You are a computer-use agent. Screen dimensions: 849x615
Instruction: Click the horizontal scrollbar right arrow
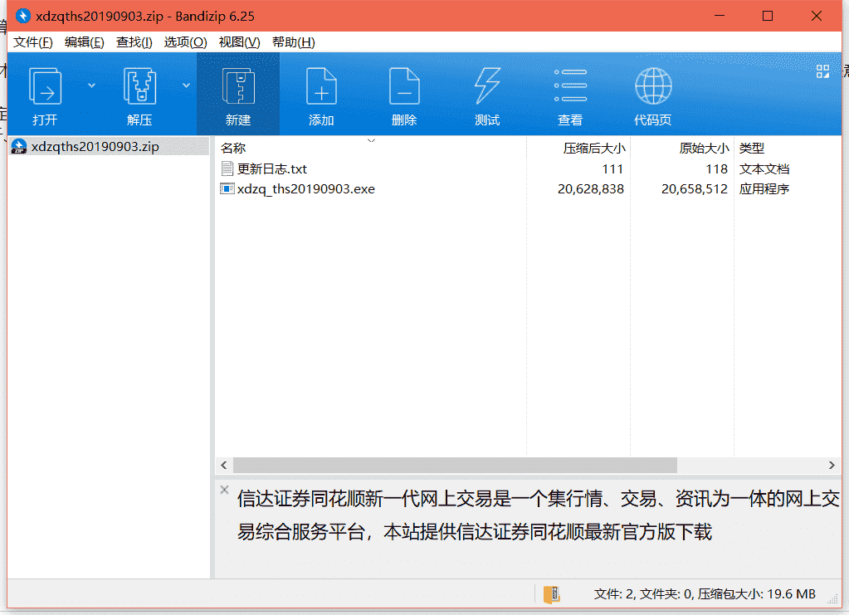832,465
